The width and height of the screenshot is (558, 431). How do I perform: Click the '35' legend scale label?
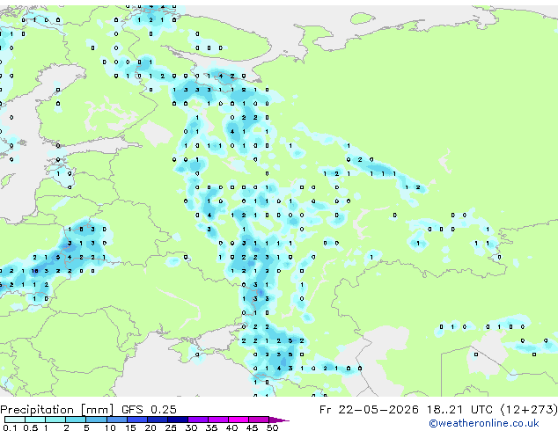point(211,427)
